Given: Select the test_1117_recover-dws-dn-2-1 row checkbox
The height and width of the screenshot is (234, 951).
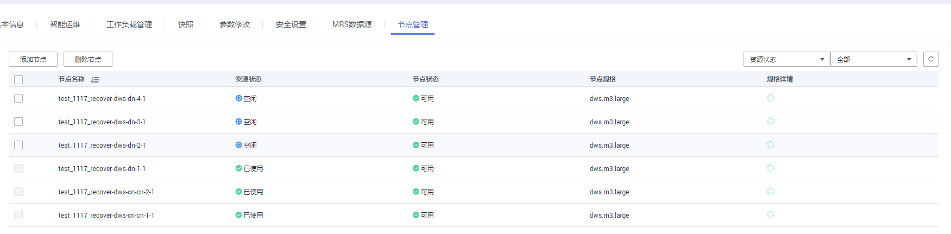Looking at the screenshot, I should [x=18, y=145].
